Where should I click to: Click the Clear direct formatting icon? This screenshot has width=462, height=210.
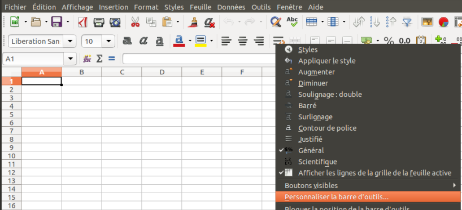coord(210,22)
